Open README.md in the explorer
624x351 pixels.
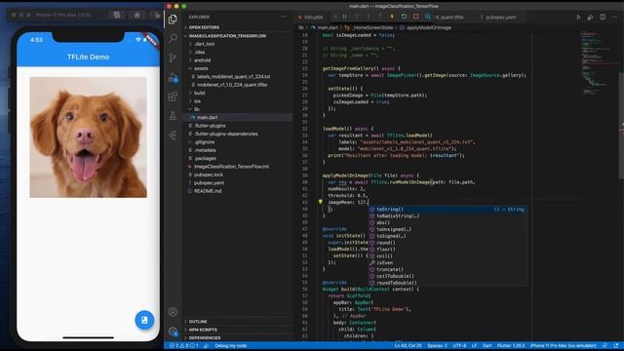pyautogui.click(x=208, y=191)
